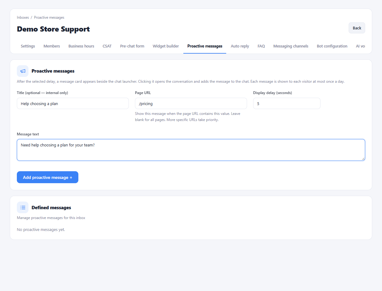Open the Business hours tab
The height and width of the screenshot is (291, 382).
point(81,46)
